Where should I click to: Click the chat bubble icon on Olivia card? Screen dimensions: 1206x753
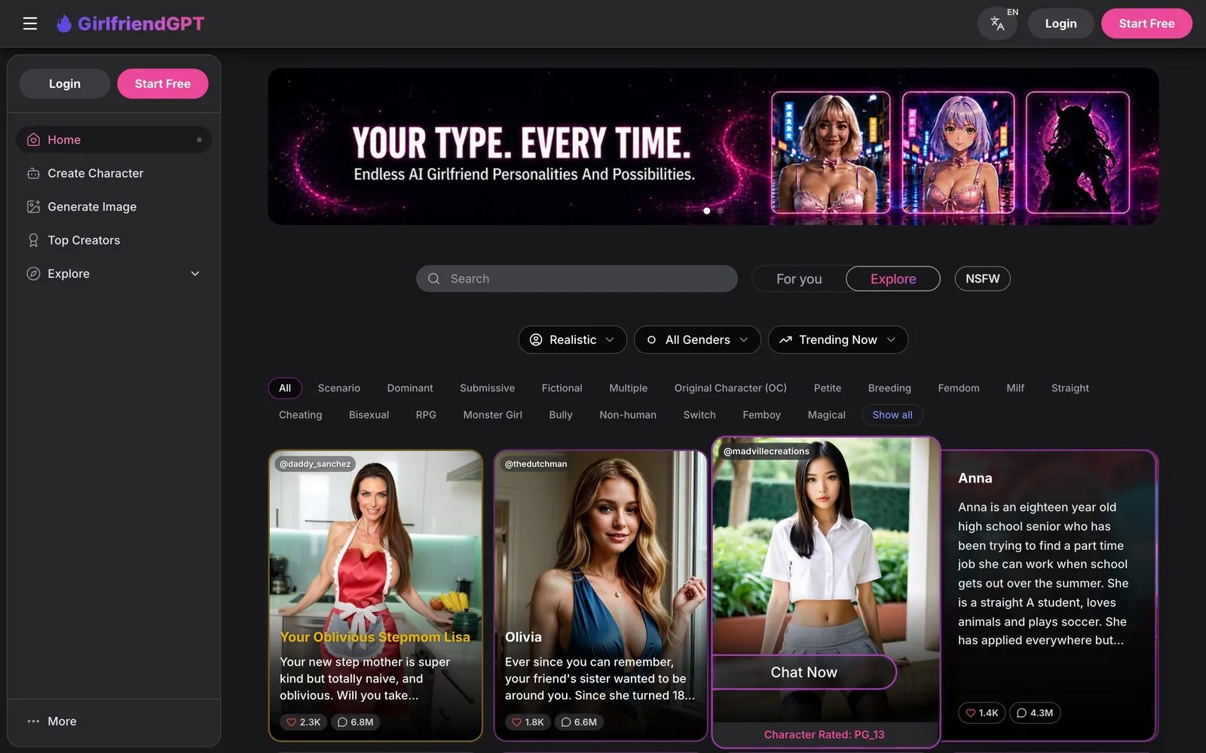566,722
